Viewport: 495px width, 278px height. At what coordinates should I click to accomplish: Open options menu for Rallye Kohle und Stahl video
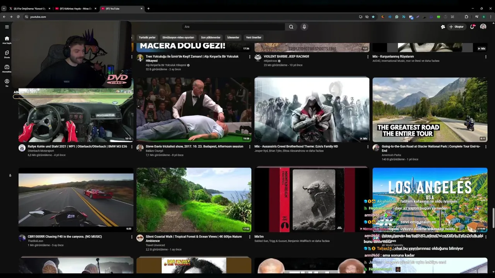132,147
